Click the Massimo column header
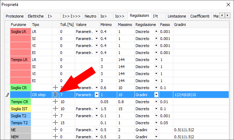 (x=126, y=25)
